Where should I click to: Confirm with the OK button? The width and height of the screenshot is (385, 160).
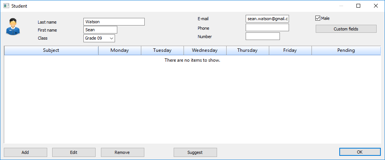tap(360, 152)
